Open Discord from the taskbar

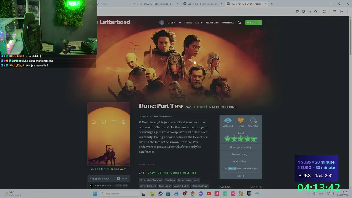[201, 194]
